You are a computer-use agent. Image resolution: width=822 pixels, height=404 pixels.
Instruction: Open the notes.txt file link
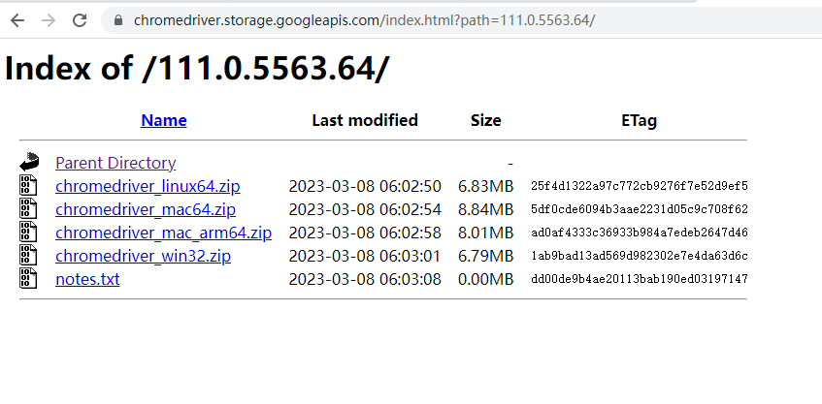click(87, 279)
